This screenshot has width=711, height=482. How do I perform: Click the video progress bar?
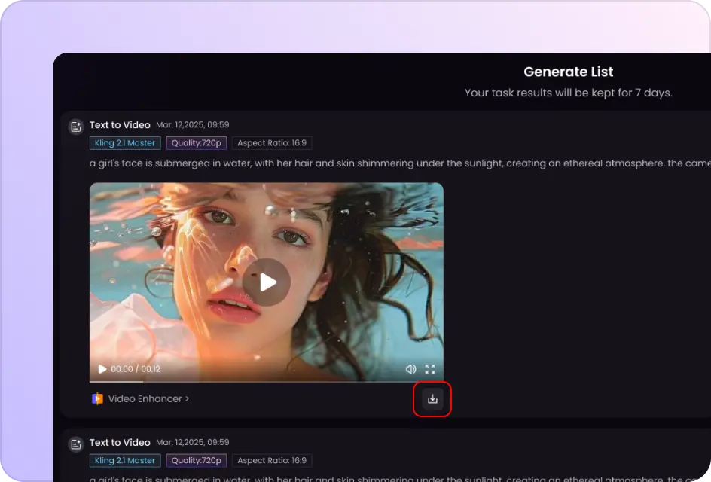[x=266, y=381]
